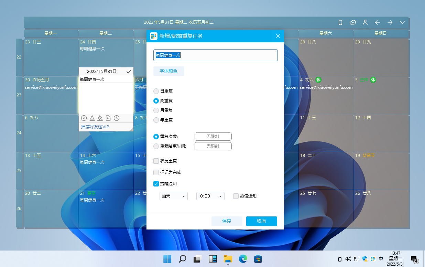Image resolution: width=425 pixels, height=267 pixels.
Task: Click the 保存 save button
Action: tap(227, 221)
